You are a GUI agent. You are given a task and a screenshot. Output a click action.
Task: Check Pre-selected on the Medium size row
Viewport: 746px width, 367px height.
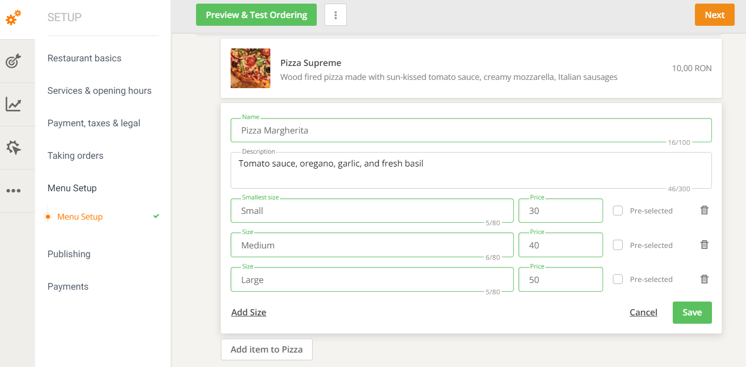click(x=618, y=244)
